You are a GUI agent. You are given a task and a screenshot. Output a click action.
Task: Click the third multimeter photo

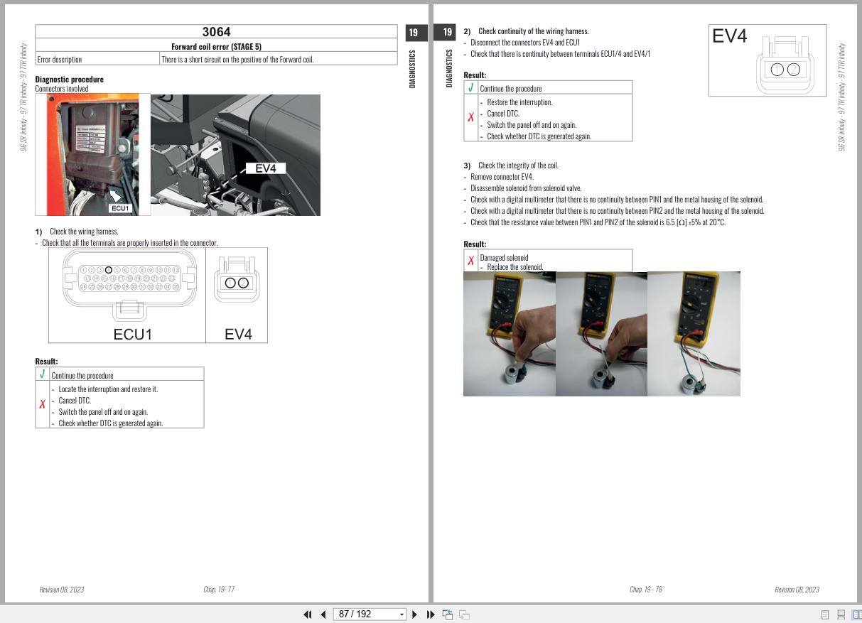[x=694, y=333]
